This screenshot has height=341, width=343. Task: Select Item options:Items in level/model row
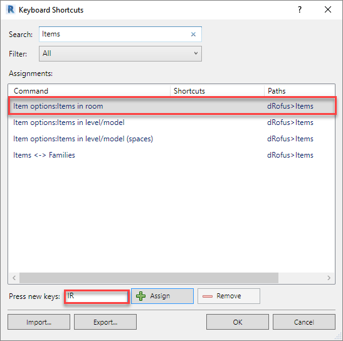click(x=172, y=122)
